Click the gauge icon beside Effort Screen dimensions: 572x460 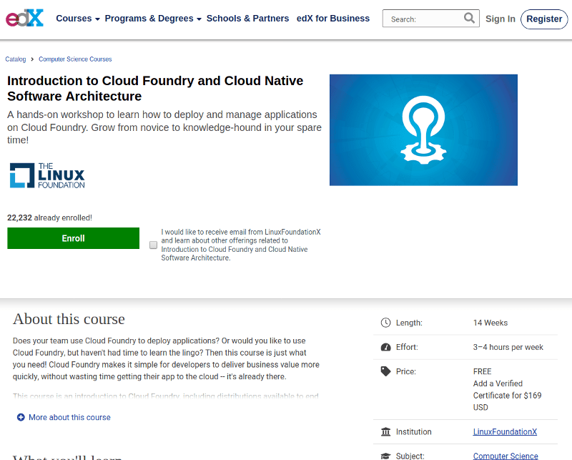click(x=385, y=347)
